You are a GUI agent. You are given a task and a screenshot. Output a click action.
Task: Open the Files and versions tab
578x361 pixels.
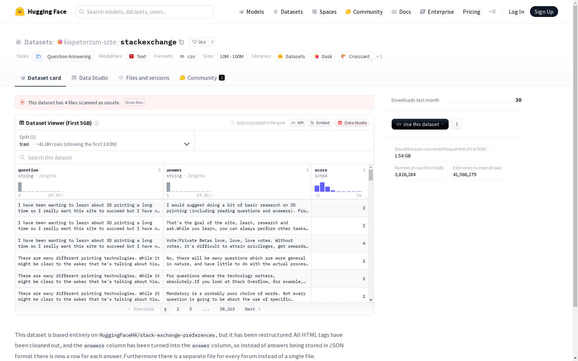(144, 78)
